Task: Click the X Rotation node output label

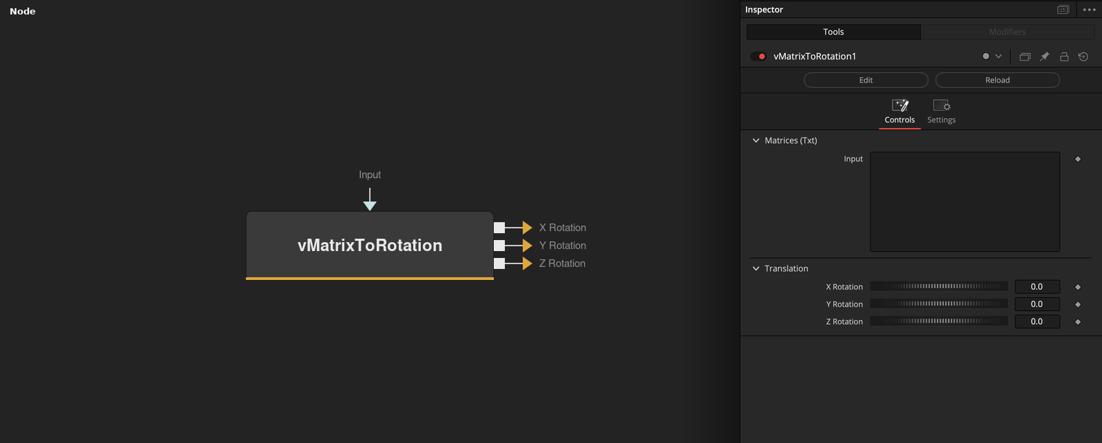Action: [563, 228]
